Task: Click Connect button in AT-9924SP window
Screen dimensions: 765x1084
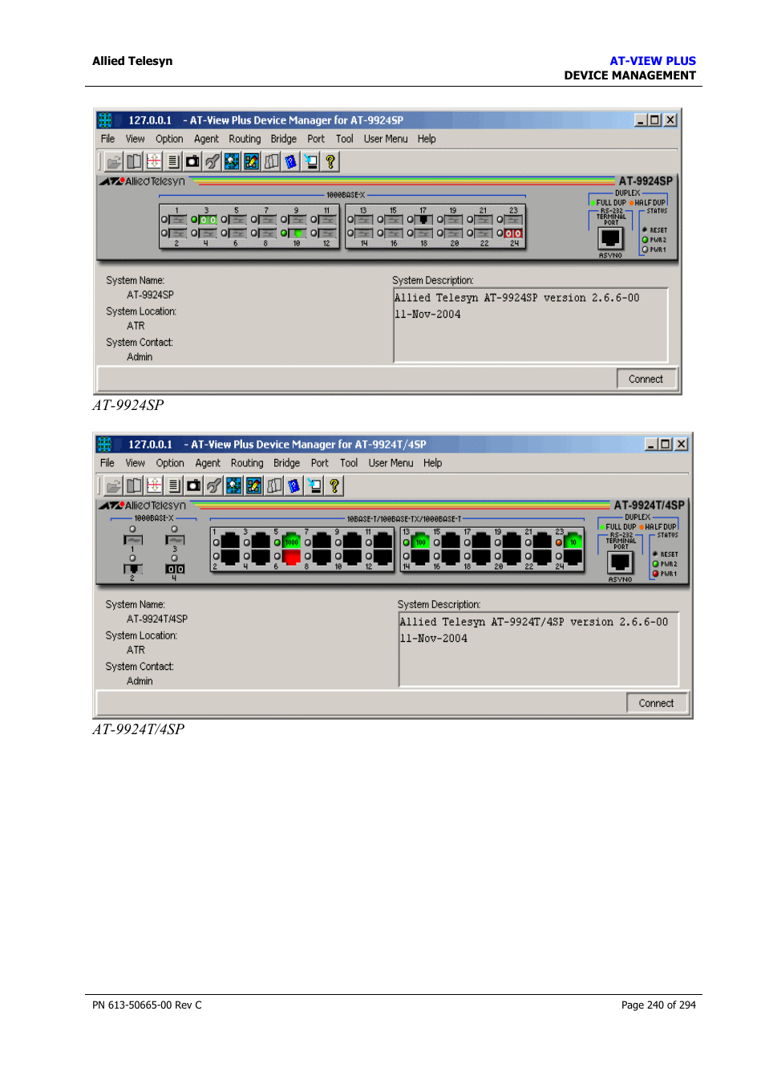Action: point(646,379)
